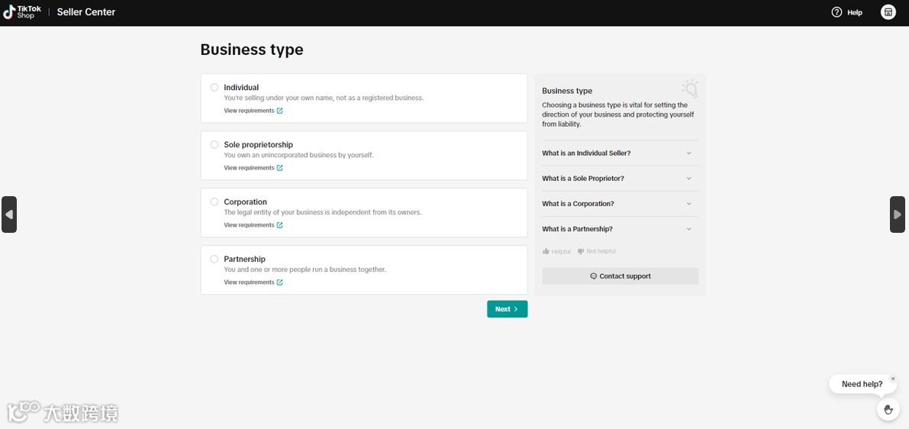
Task: Click the previous slide left arrow
Action: pos(9,214)
